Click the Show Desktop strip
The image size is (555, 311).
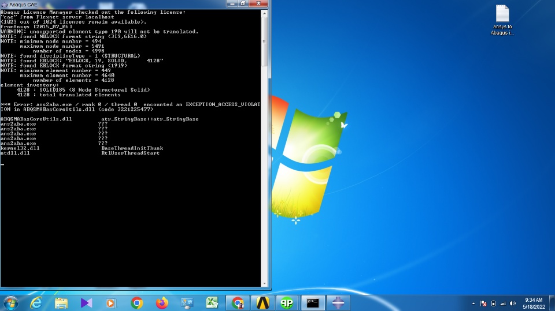pyautogui.click(x=552, y=303)
